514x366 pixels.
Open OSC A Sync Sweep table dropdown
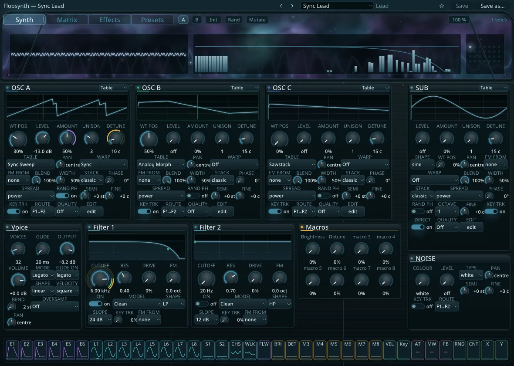tap(30, 164)
